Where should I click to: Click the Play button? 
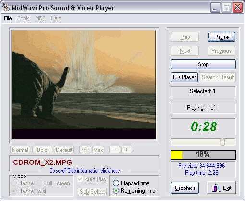pos(185,37)
